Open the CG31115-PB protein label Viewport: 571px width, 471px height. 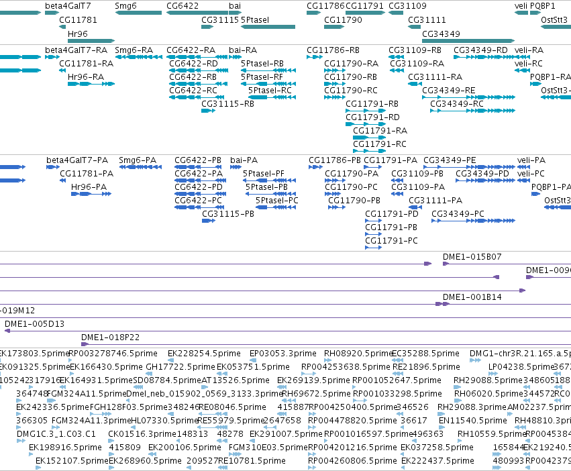(x=228, y=214)
